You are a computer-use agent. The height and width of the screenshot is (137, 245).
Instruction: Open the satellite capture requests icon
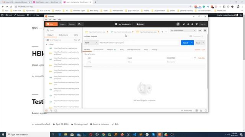tap(184, 24)
